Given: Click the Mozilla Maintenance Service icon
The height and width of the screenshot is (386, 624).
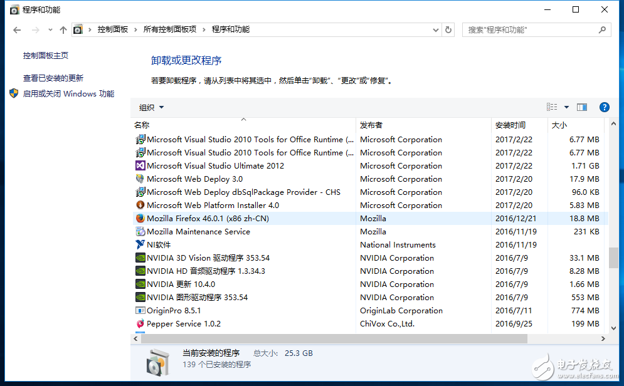Looking at the screenshot, I should point(140,231).
